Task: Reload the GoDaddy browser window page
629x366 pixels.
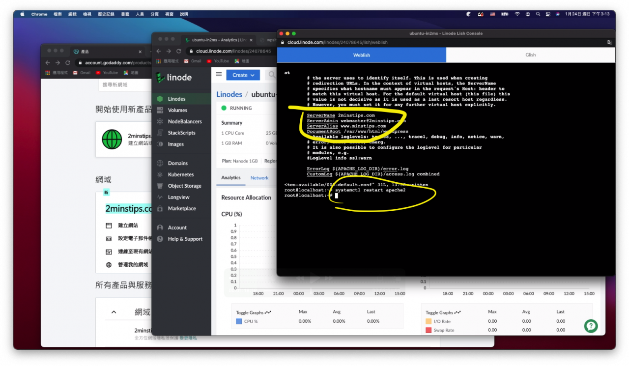Action: pos(67,63)
